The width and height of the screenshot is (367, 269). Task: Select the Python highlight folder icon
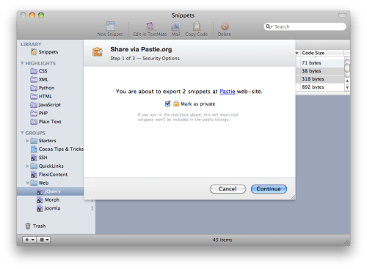coord(34,88)
